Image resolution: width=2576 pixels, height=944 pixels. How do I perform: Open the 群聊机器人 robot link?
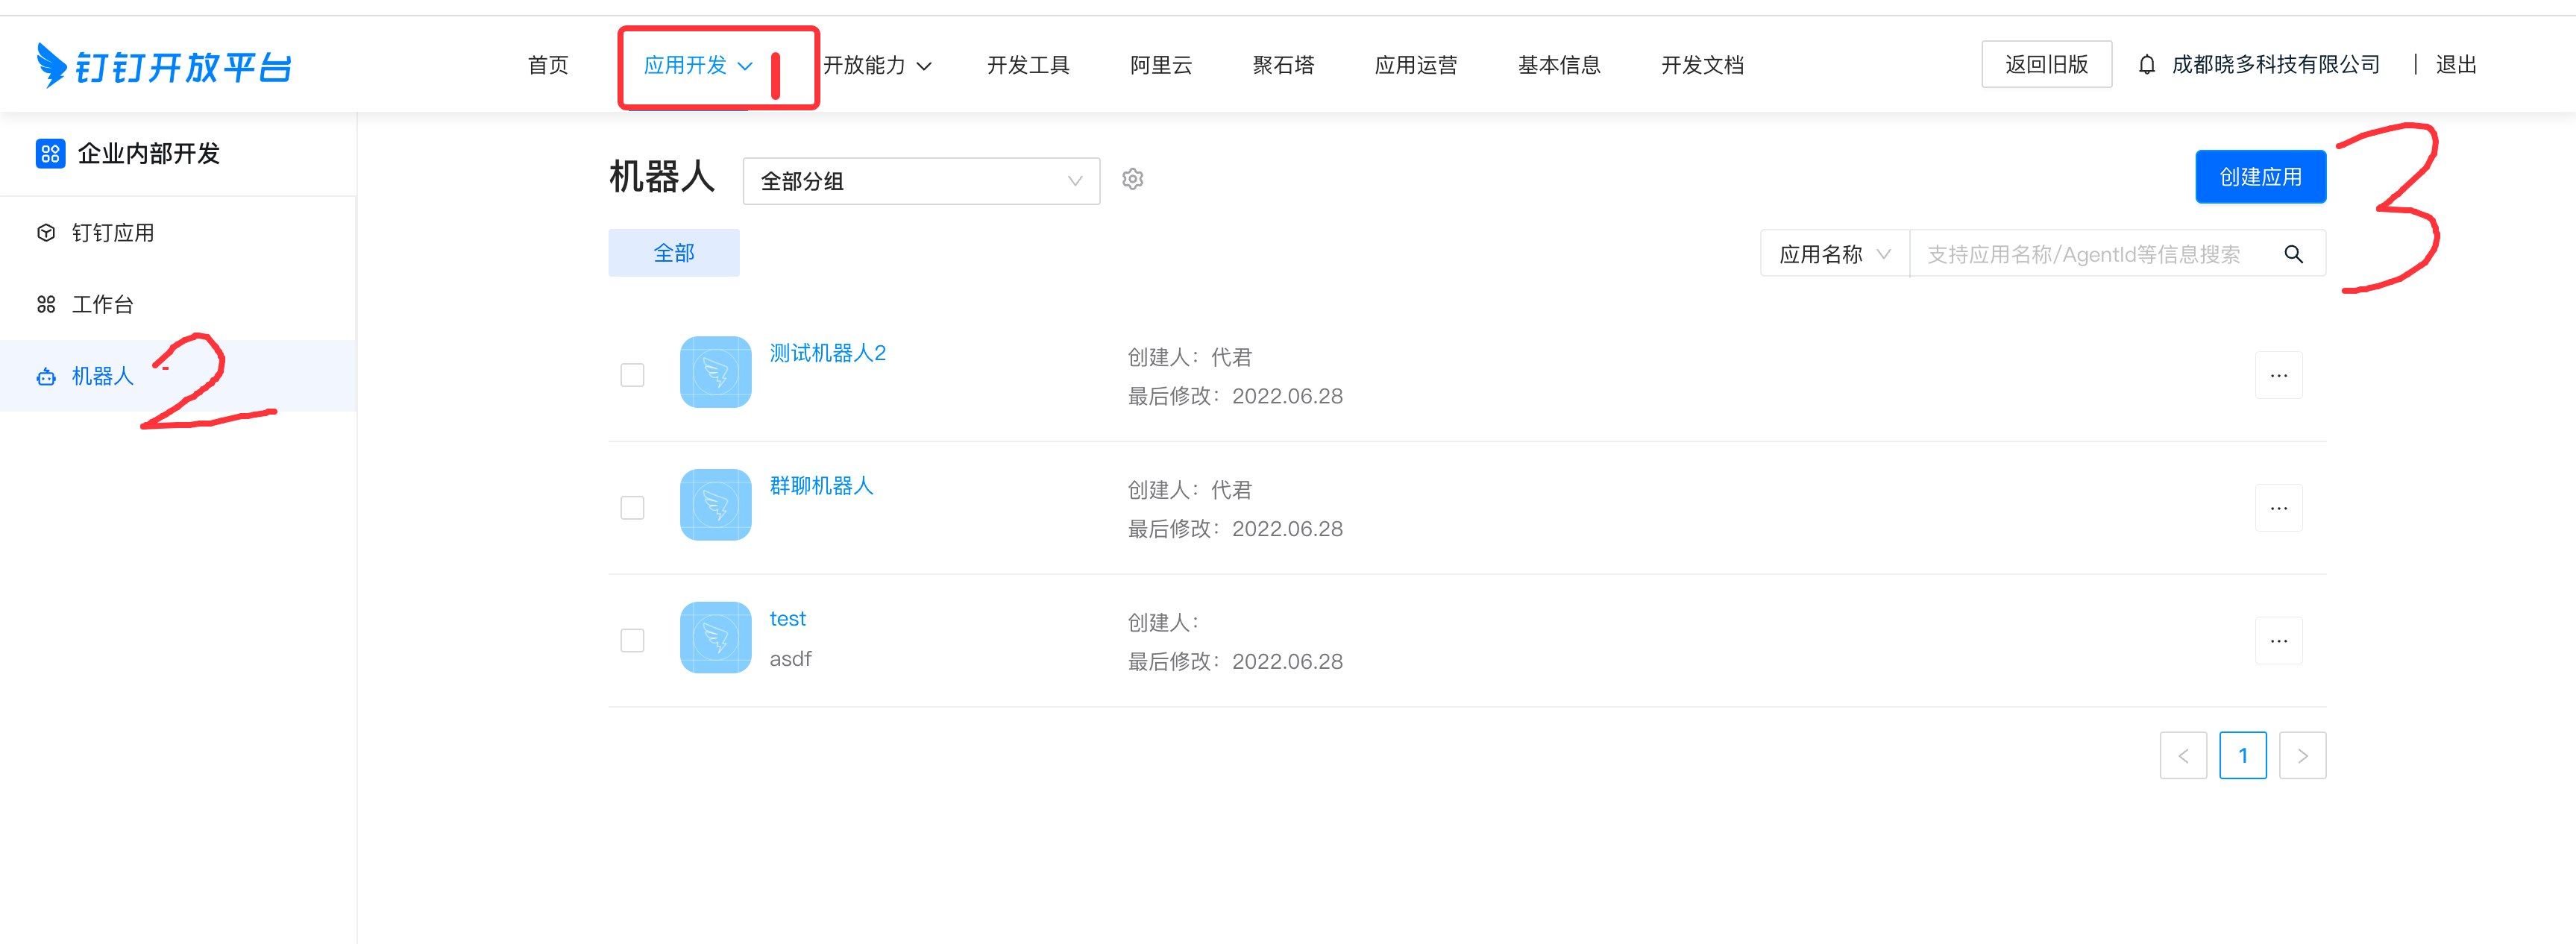tap(821, 486)
